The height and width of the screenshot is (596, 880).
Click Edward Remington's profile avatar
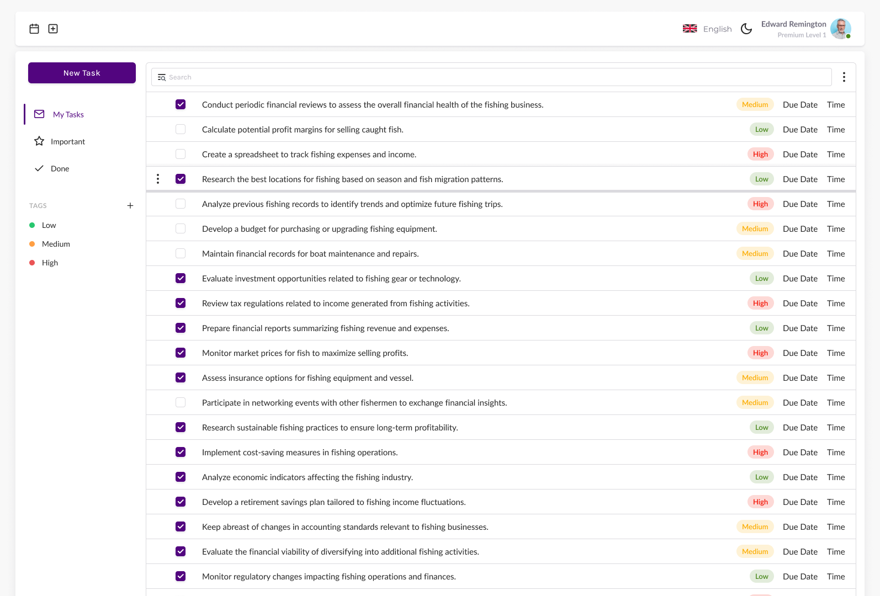(x=840, y=29)
